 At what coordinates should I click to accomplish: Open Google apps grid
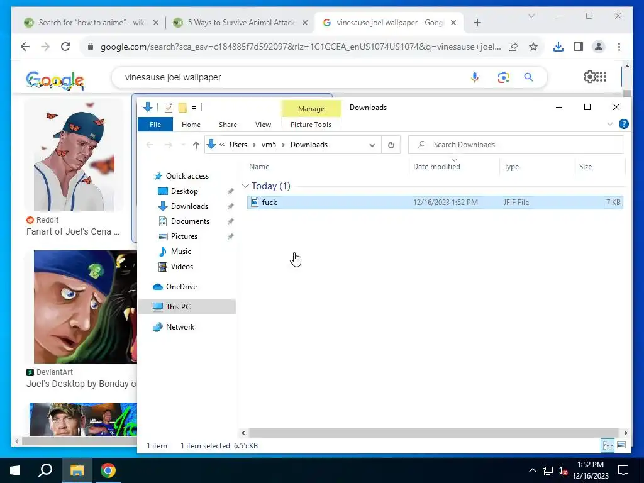point(601,76)
